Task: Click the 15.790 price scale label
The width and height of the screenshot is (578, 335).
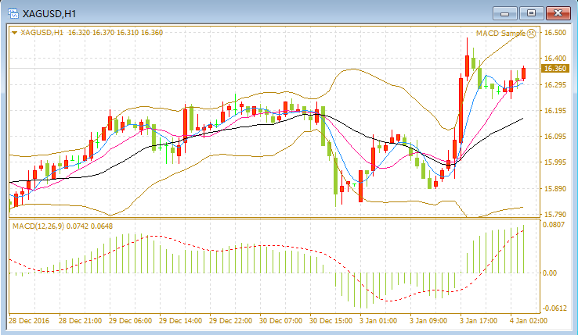Action: (555, 215)
